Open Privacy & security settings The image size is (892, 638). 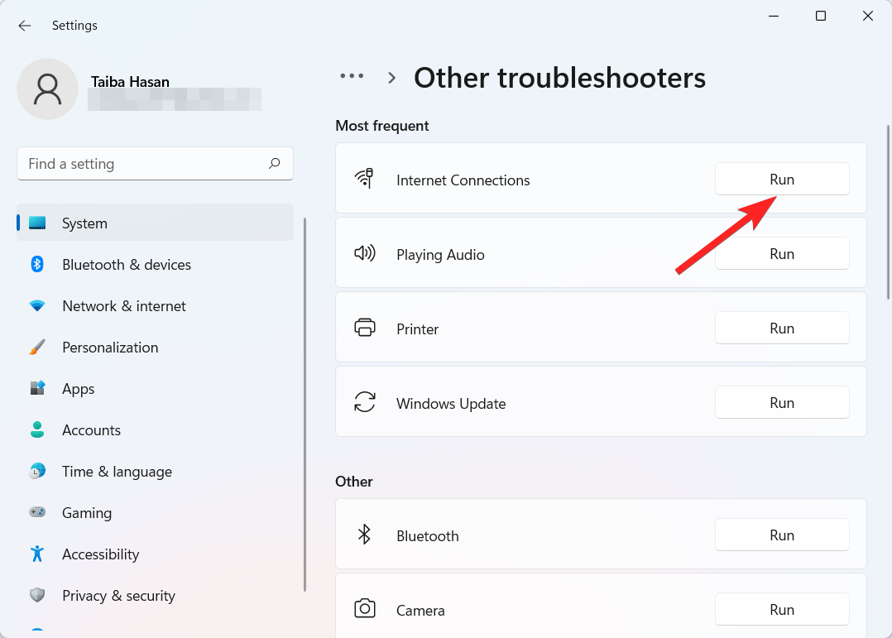click(118, 596)
